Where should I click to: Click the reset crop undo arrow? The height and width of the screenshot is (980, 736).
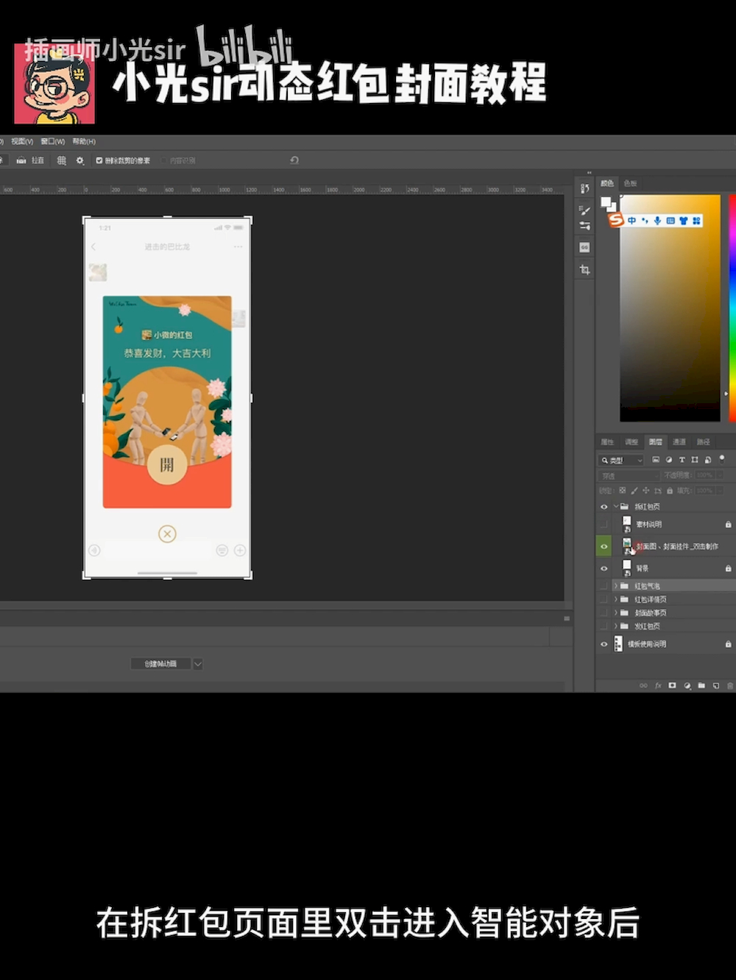coord(294,160)
